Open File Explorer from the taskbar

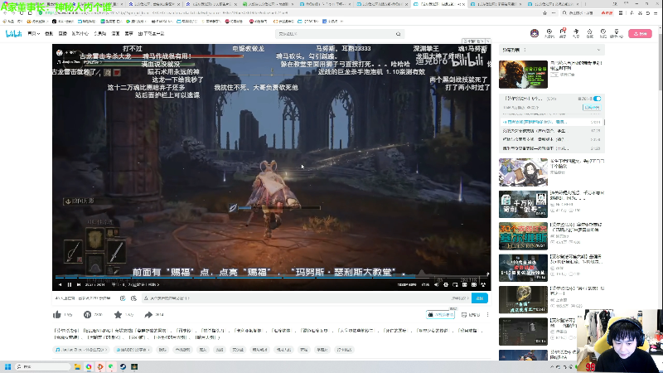(x=77, y=366)
